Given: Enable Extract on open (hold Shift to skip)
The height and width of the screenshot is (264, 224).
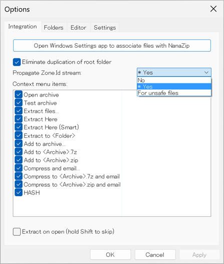Looking at the screenshot, I should [x=17, y=232].
